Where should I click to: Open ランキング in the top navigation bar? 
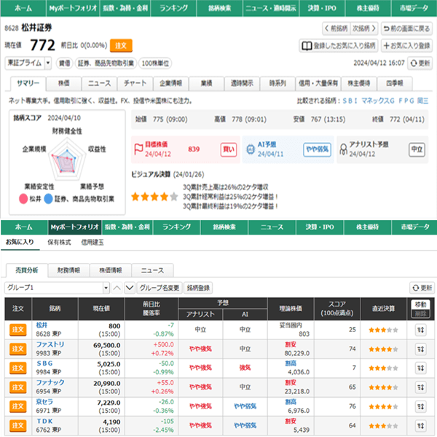coord(174,8)
